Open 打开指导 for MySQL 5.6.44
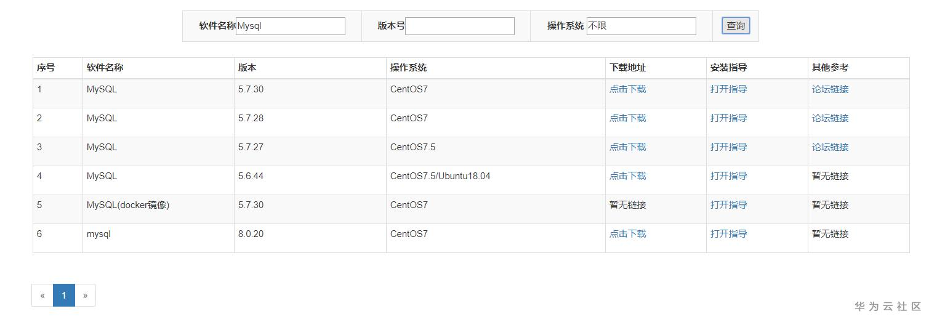The width and height of the screenshot is (929, 322). coord(729,176)
